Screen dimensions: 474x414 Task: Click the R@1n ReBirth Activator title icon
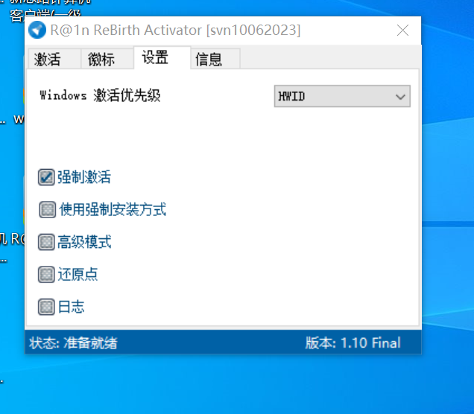pyautogui.click(x=37, y=31)
